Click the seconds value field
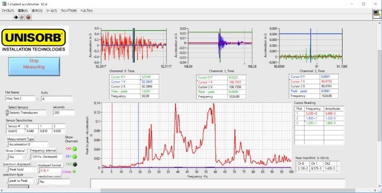Image resolution: width=382 pixels, height=193 pixels. (64, 112)
